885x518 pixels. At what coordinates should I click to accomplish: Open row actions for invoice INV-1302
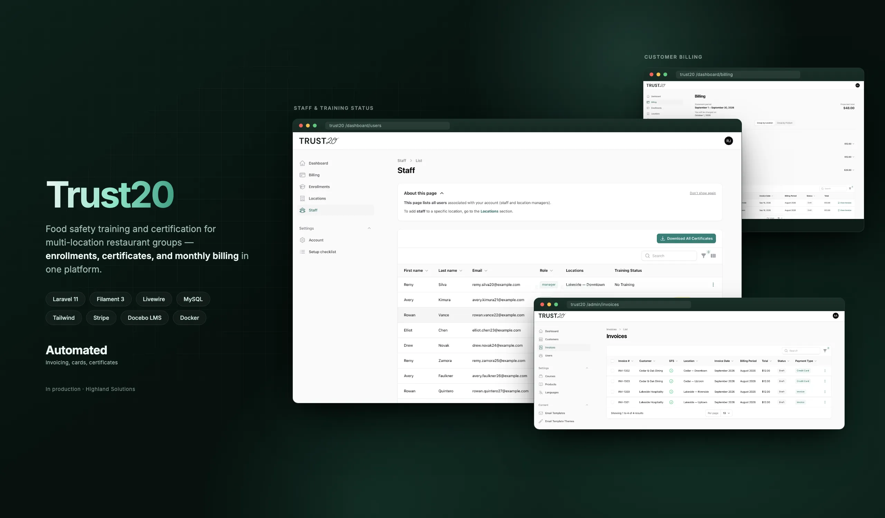825,371
